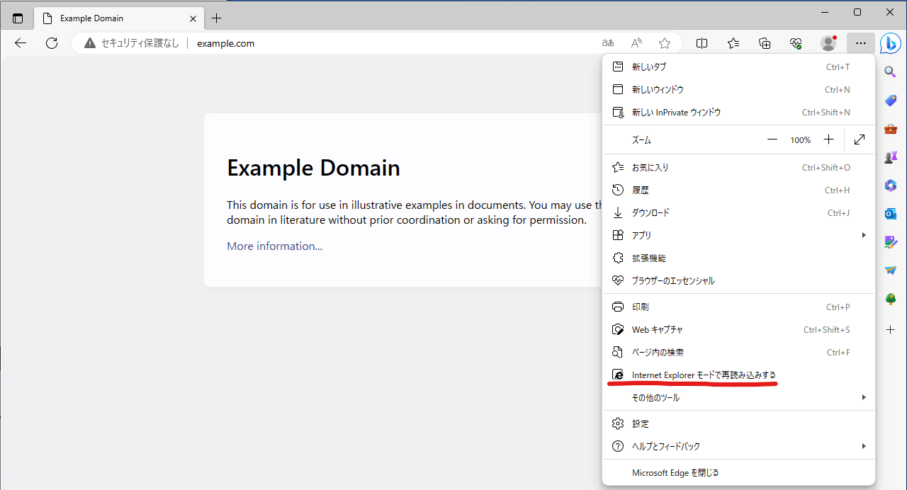Screen dimensions: 907x490
Task: Select Microsoft Edge を閉じる menu item
Action: coord(738,473)
